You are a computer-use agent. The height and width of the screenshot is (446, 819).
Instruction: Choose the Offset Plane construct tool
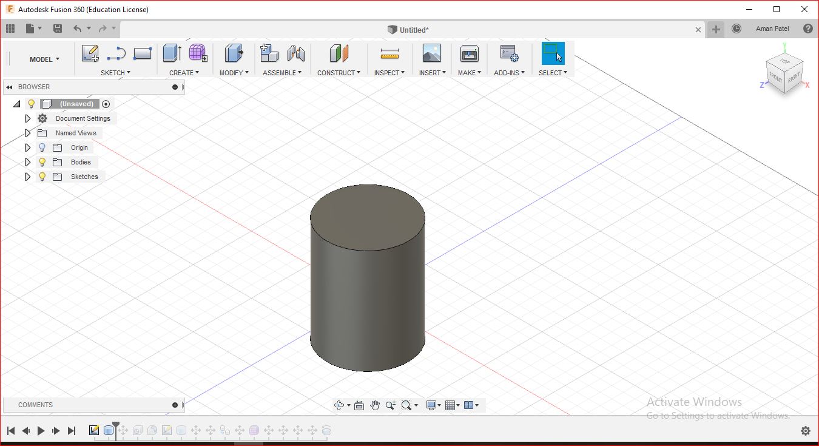pos(339,53)
